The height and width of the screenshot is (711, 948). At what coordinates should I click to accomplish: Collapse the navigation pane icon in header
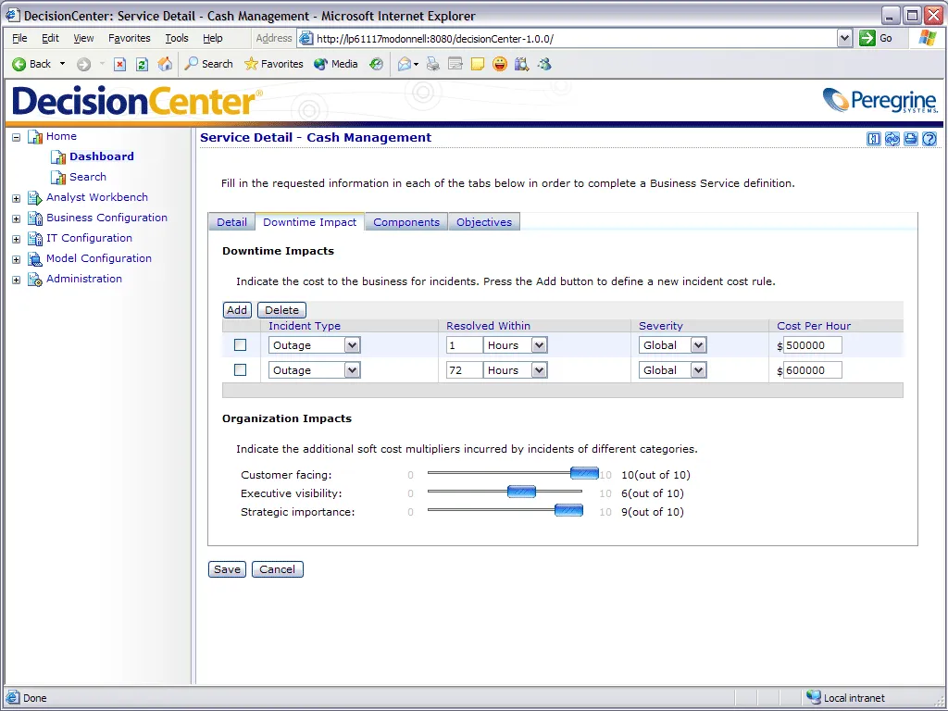874,139
